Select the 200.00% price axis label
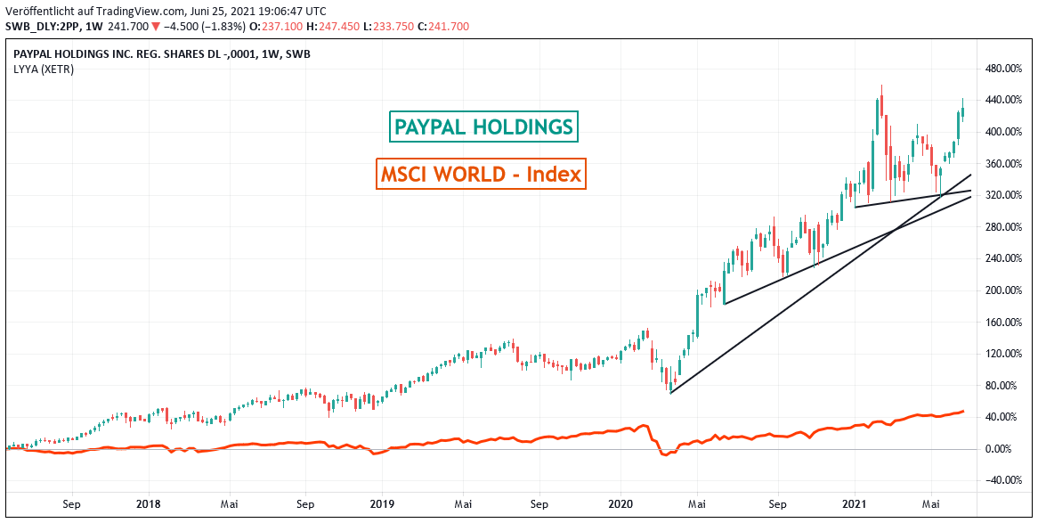 click(x=1003, y=290)
